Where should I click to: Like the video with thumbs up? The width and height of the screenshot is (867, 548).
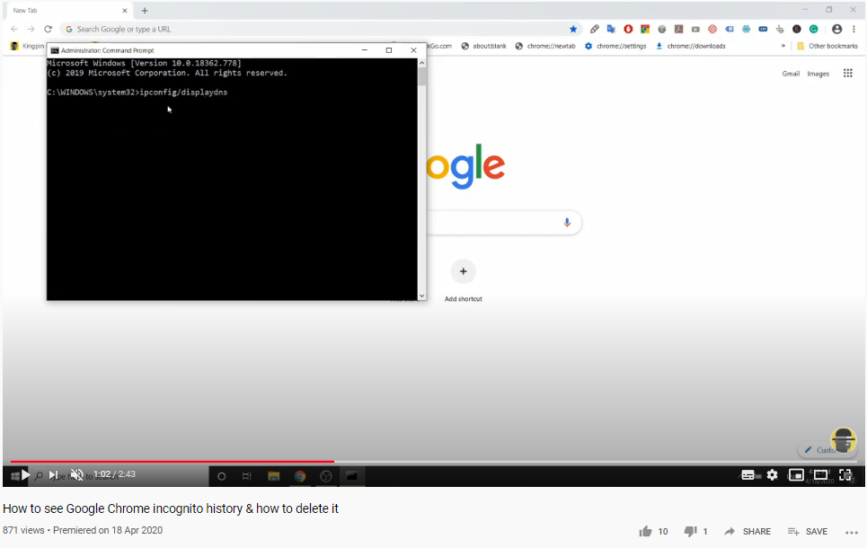(645, 532)
